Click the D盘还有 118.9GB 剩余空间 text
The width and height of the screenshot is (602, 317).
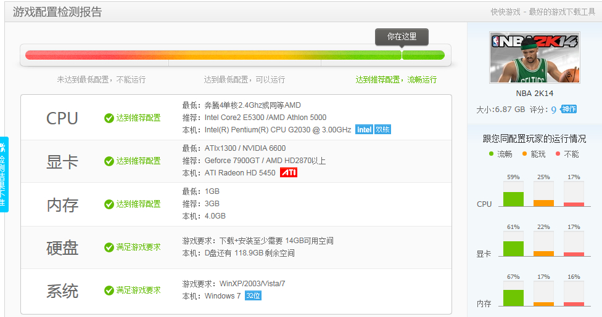[250, 253]
